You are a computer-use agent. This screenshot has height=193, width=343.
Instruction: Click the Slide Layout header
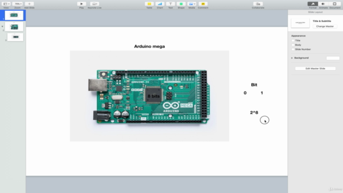tap(315, 12)
